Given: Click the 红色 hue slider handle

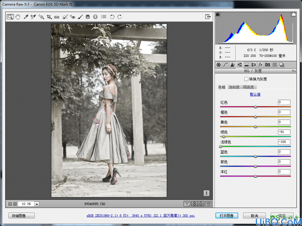Looking at the screenshot, I should [255, 107].
